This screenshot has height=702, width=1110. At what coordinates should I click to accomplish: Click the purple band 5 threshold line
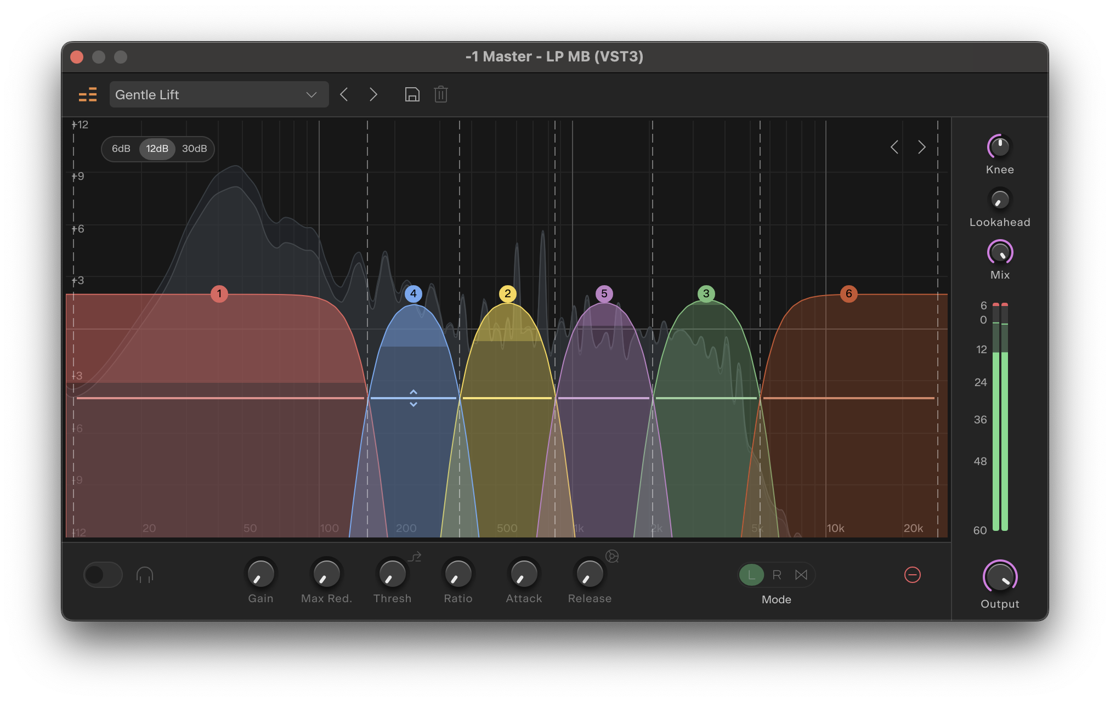[604, 398]
